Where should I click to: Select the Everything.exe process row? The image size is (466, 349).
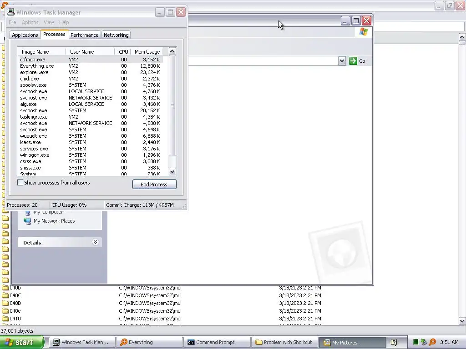tap(91, 66)
